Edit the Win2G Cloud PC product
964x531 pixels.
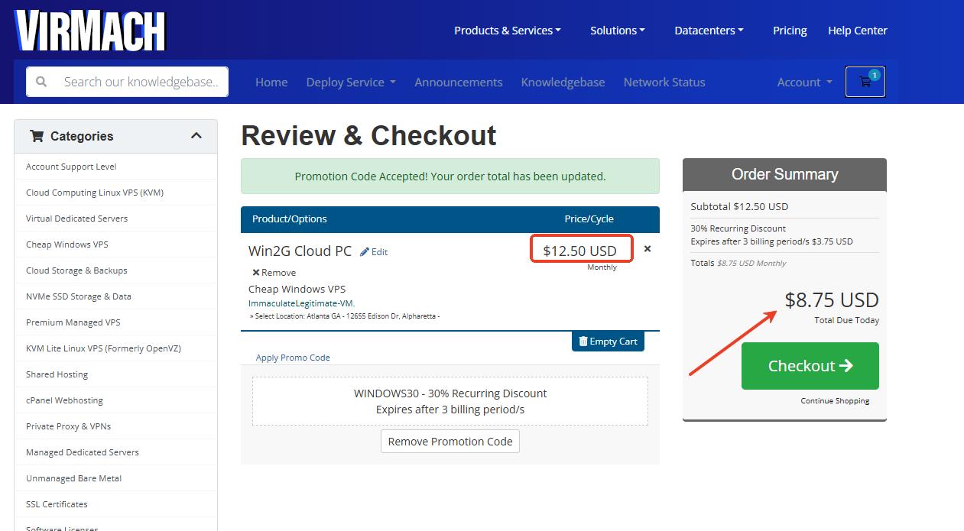point(374,252)
